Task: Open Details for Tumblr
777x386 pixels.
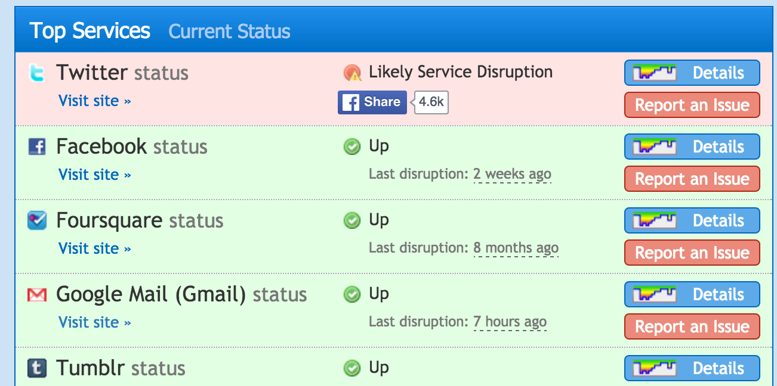Action: pos(692,368)
